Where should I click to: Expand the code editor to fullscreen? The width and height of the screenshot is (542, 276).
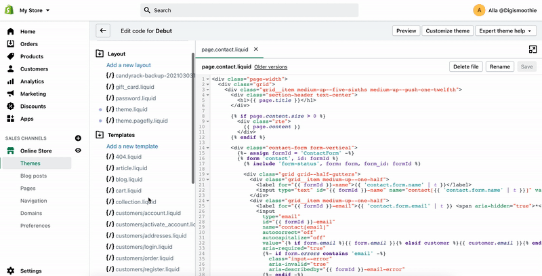(533, 50)
